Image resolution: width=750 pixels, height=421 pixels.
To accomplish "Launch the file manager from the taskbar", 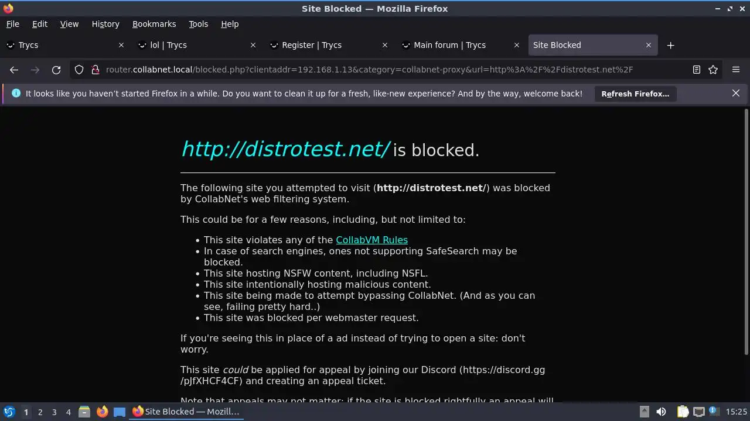I will point(84,412).
